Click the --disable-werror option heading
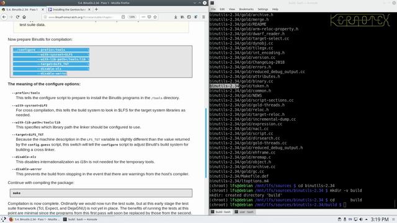Viewport: 397px width, 223px height. point(27,169)
